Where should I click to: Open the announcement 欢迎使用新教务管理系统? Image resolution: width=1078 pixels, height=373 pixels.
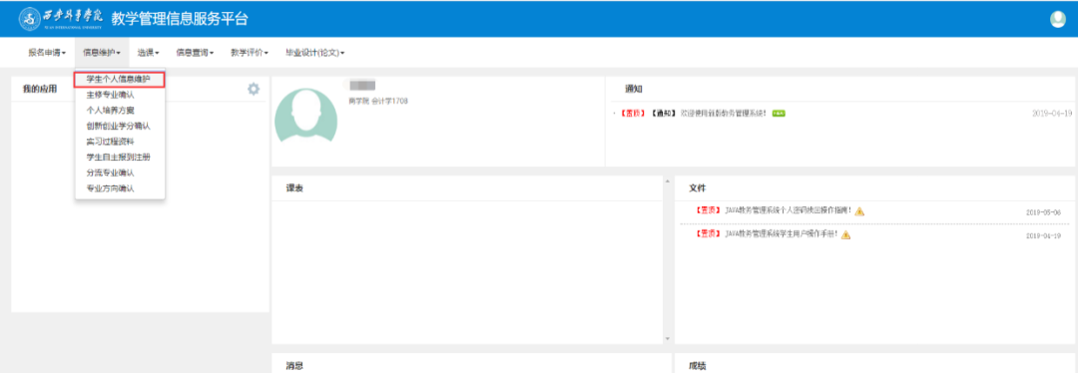(724, 114)
